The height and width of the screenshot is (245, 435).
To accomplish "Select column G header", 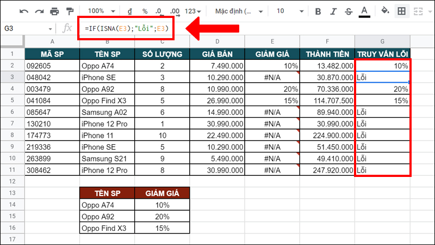I will click(382, 42).
